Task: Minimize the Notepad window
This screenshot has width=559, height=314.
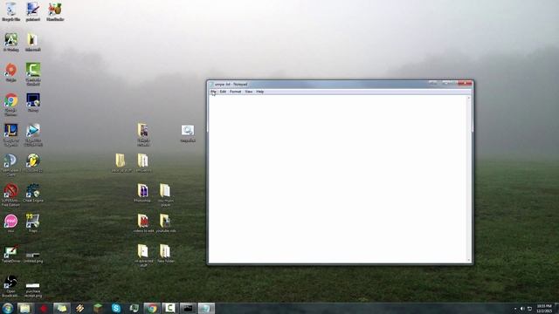Action: tap(433, 84)
